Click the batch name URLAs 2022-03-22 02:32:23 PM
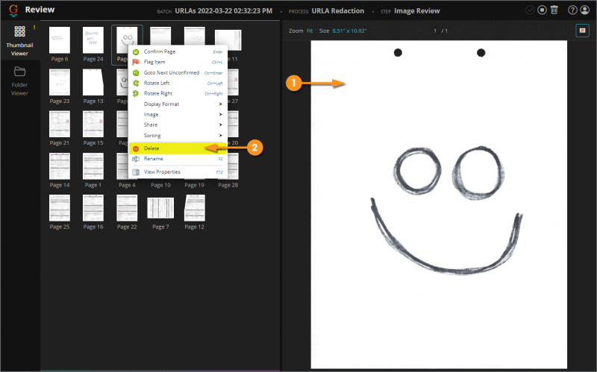The height and width of the screenshot is (372, 597). point(223,11)
